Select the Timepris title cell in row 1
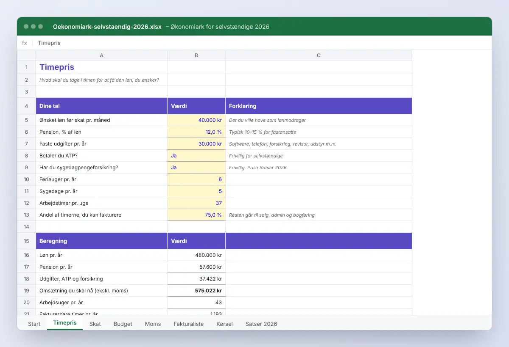 [101, 67]
